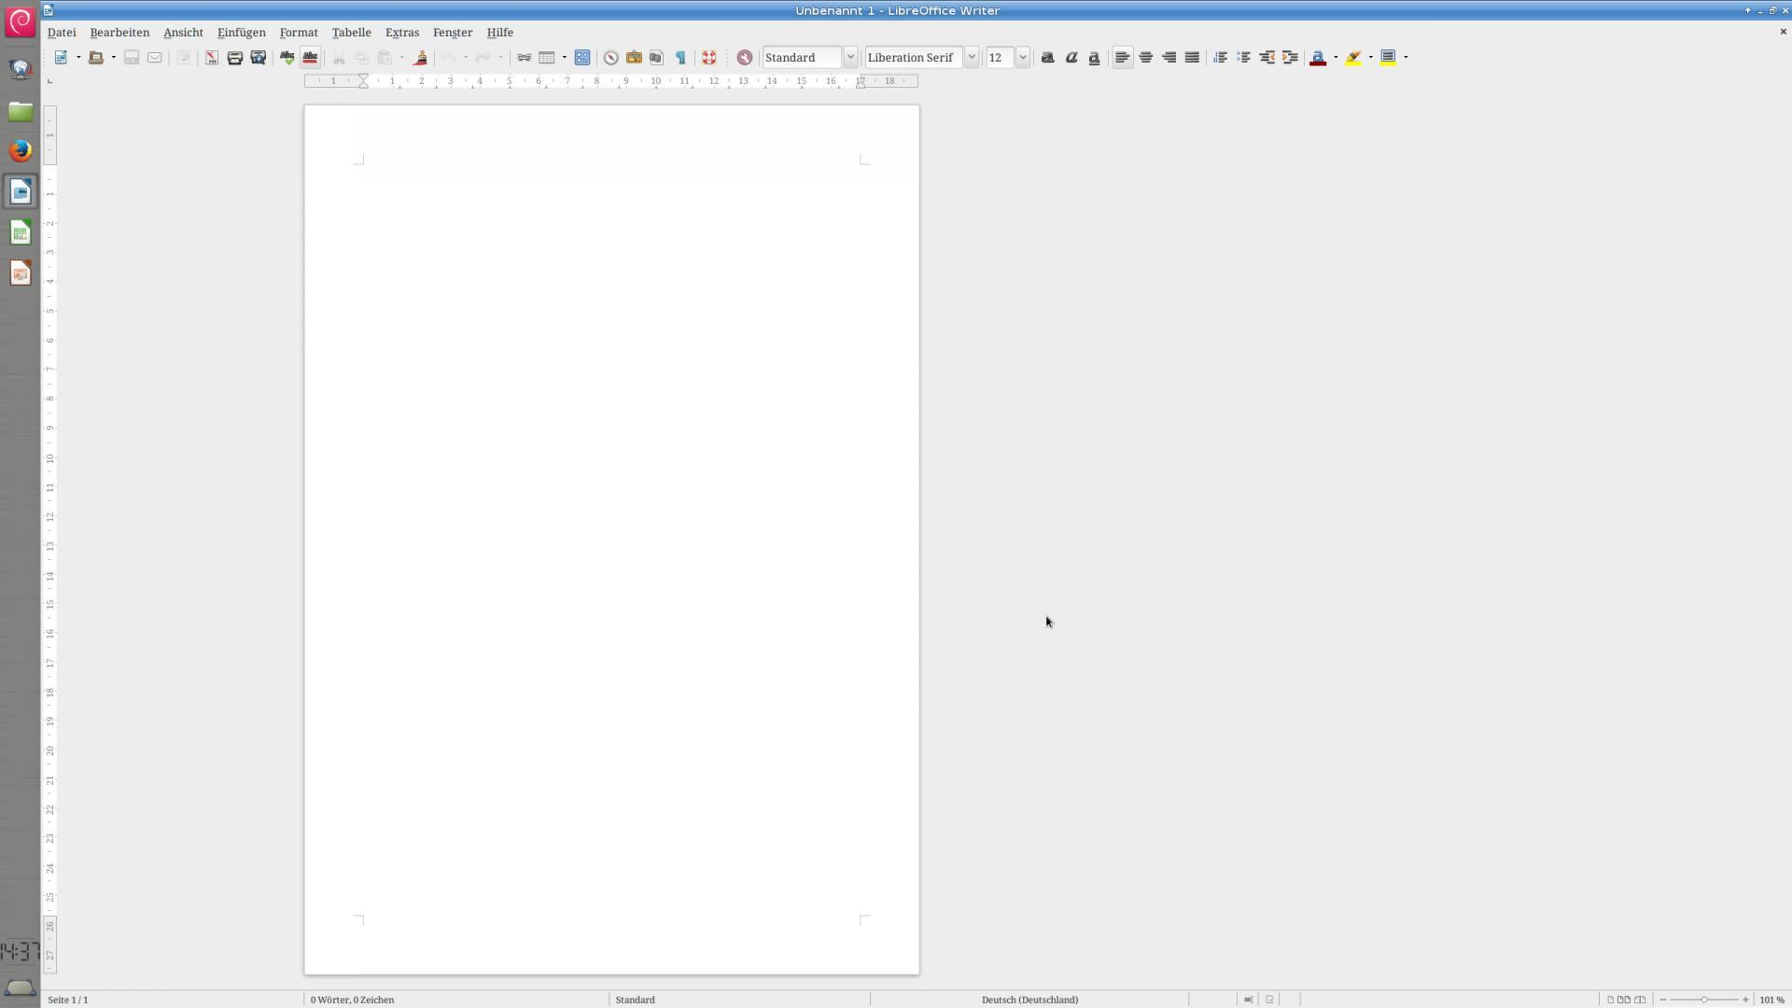The height and width of the screenshot is (1008, 1792).
Task: Toggle automatic spell checking
Action: pos(310,58)
